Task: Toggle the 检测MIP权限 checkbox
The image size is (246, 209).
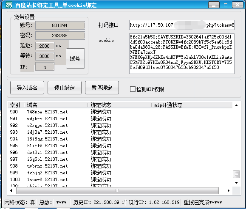Action: 133,89
